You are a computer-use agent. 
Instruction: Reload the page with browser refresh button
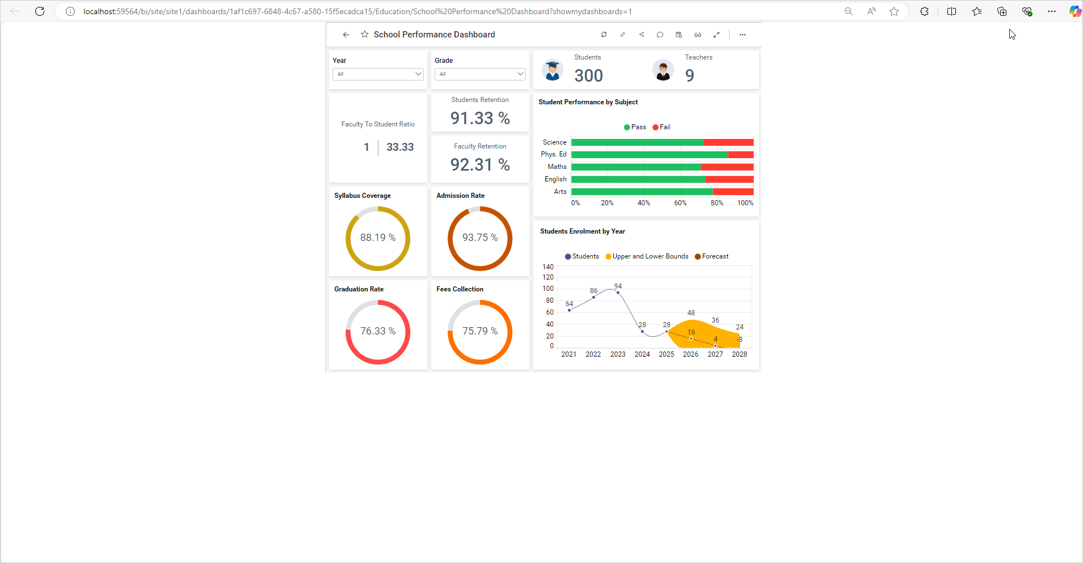[40, 11]
